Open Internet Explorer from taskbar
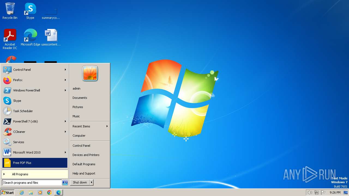349x196 pixels. [22, 192]
